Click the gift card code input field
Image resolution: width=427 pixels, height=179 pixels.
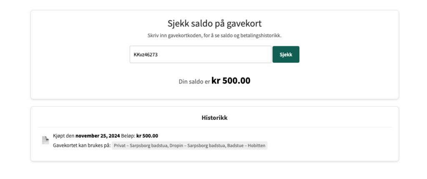[200, 55]
